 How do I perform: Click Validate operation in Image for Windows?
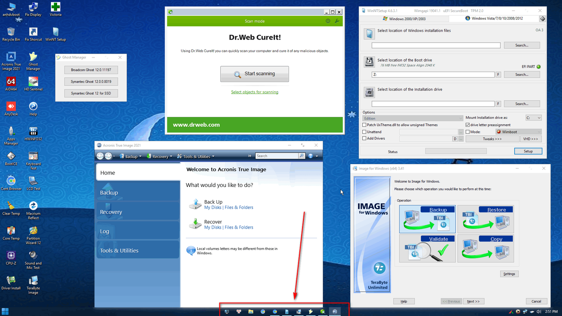pyautogui.click(x=427, y=249)
